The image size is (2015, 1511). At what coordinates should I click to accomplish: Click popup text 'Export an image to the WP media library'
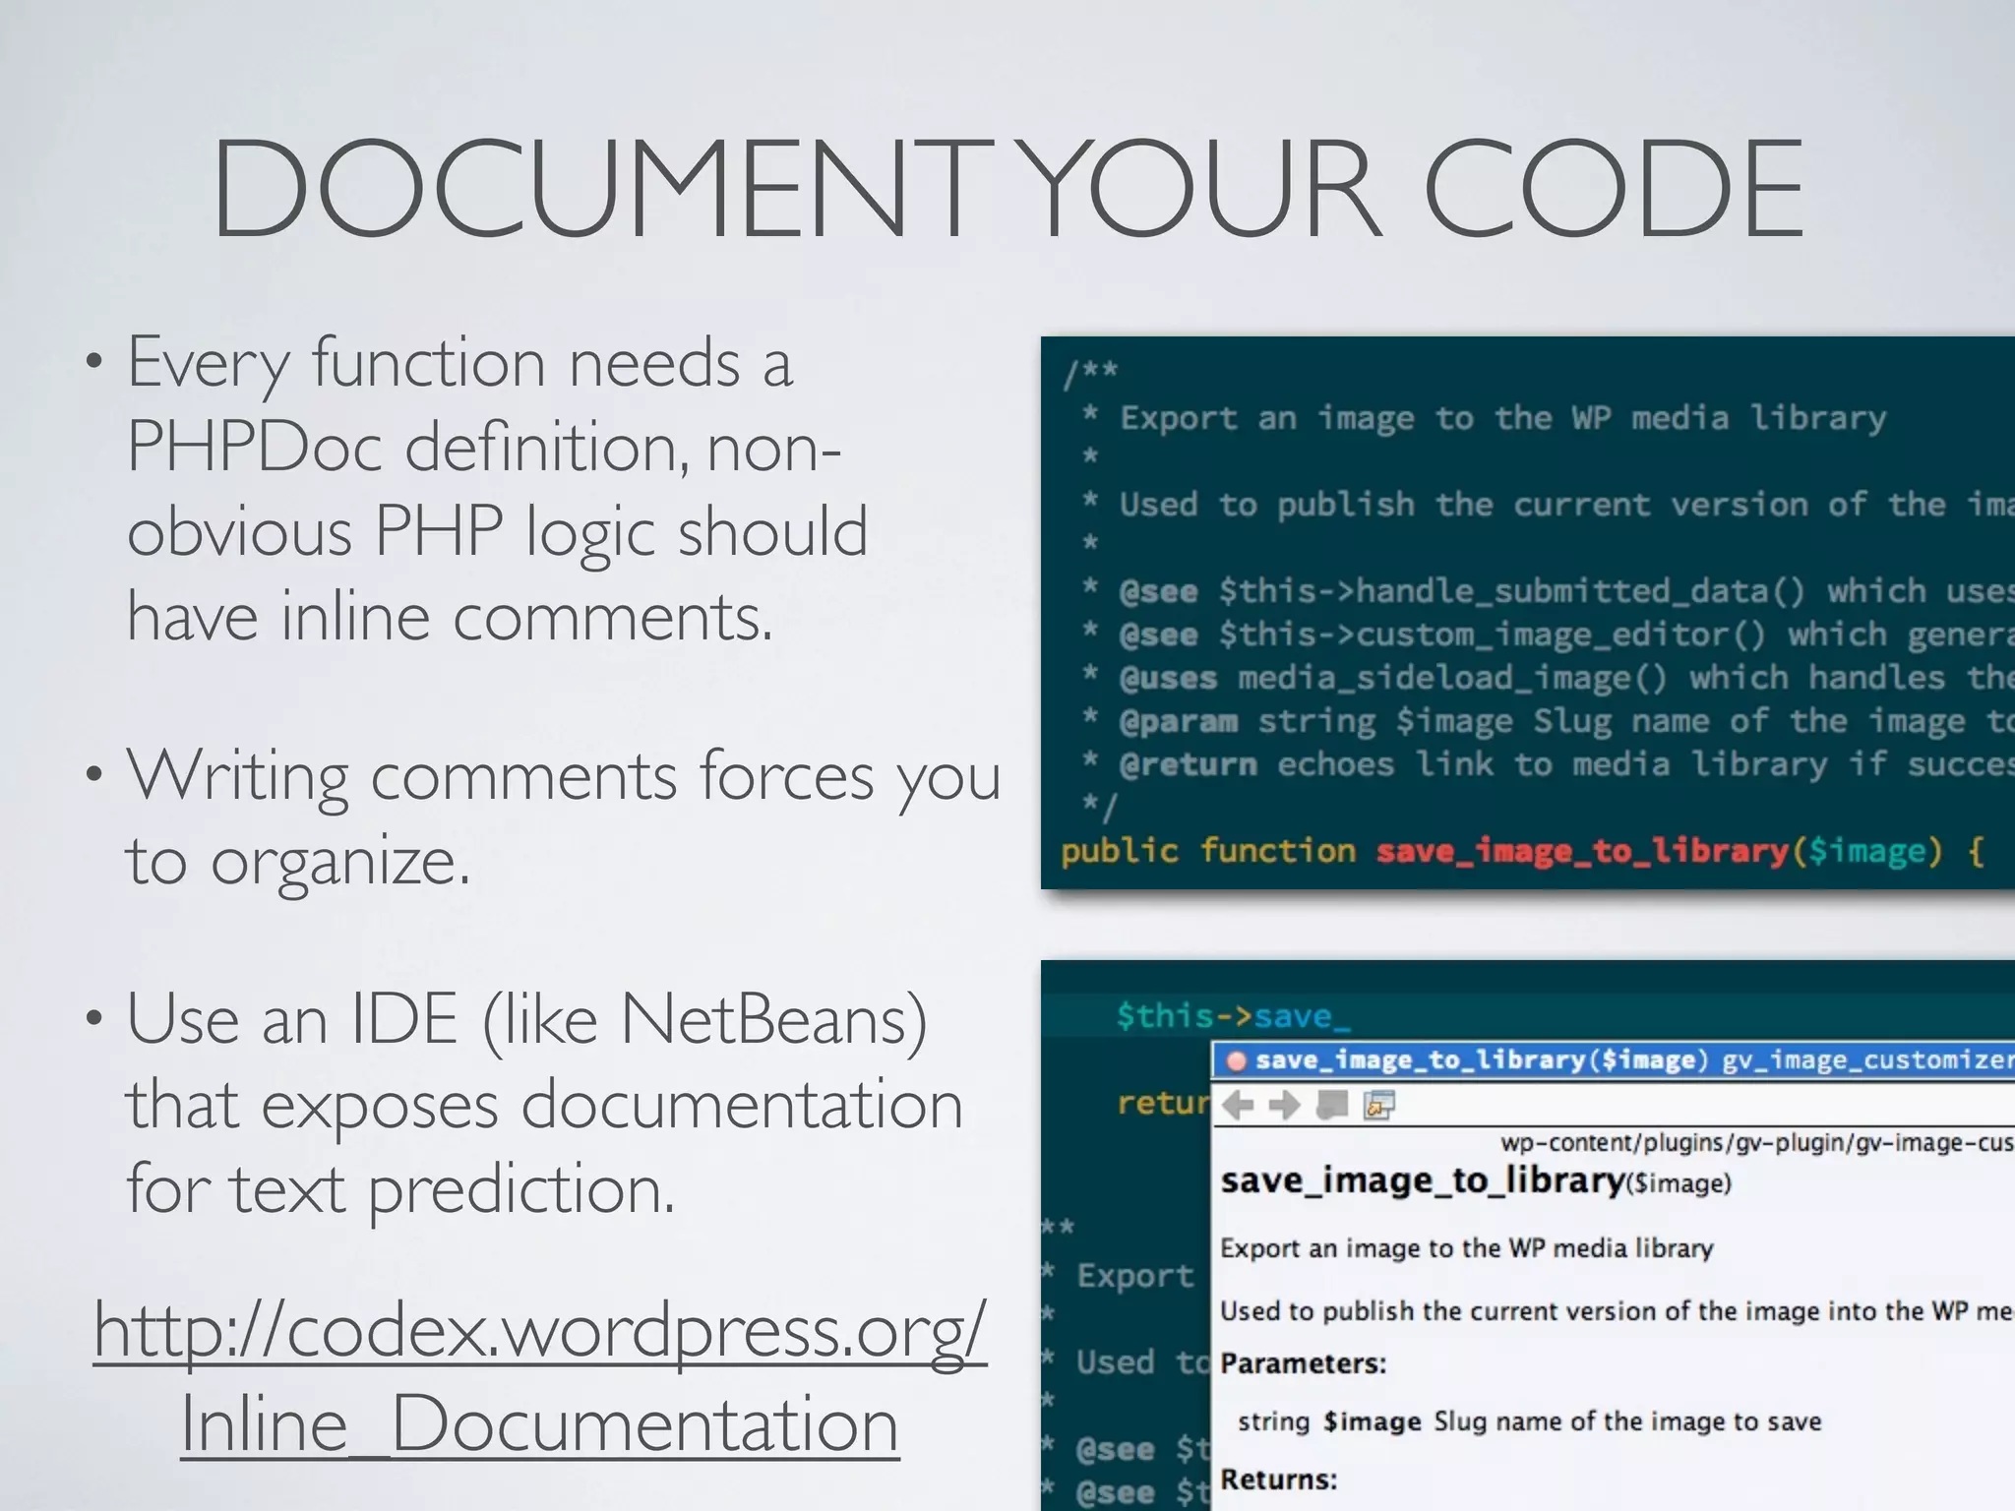point(1466,1248)
